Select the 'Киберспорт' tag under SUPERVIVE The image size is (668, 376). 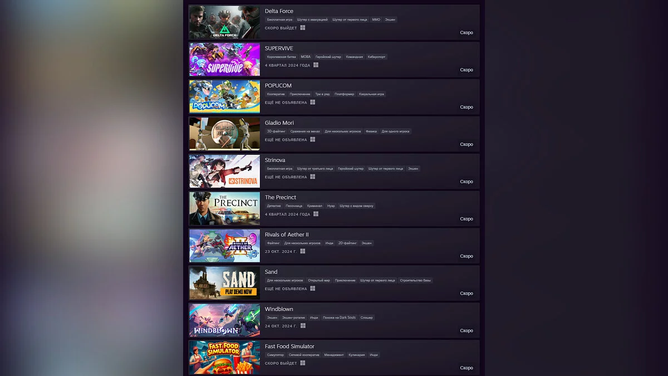pos(376,57)
